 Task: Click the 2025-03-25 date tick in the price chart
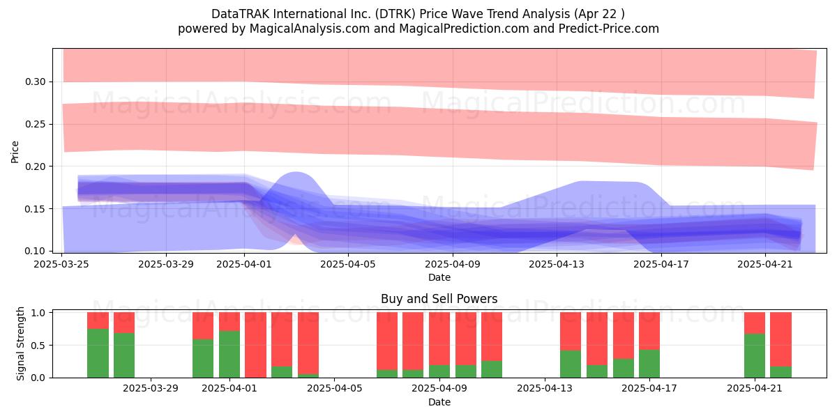(62, 264)
